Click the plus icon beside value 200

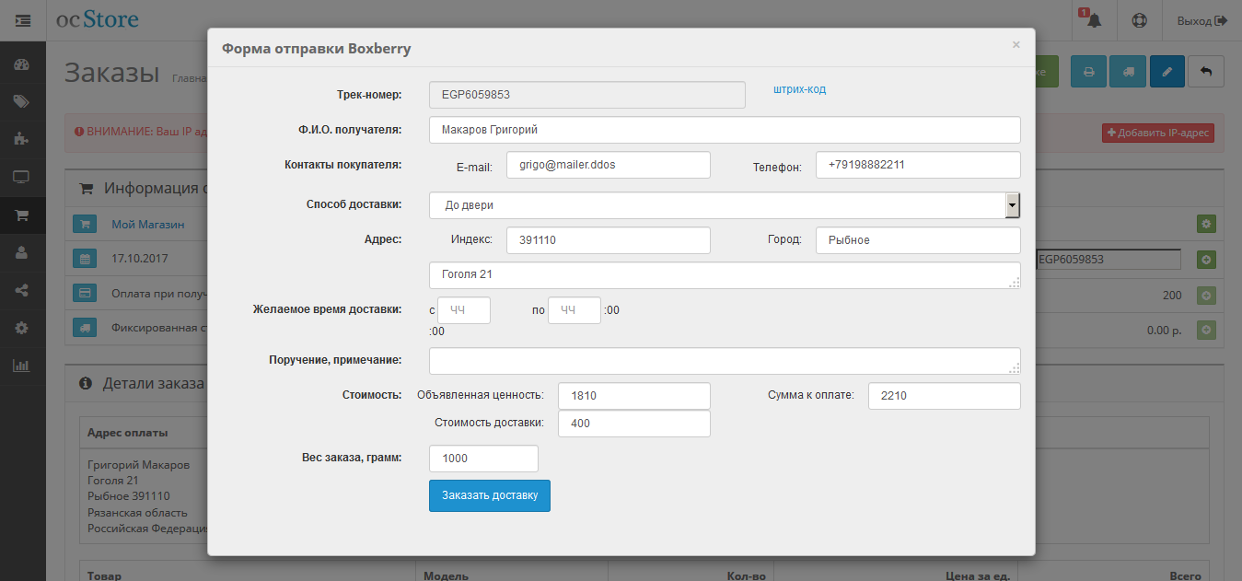[1206, 296]
